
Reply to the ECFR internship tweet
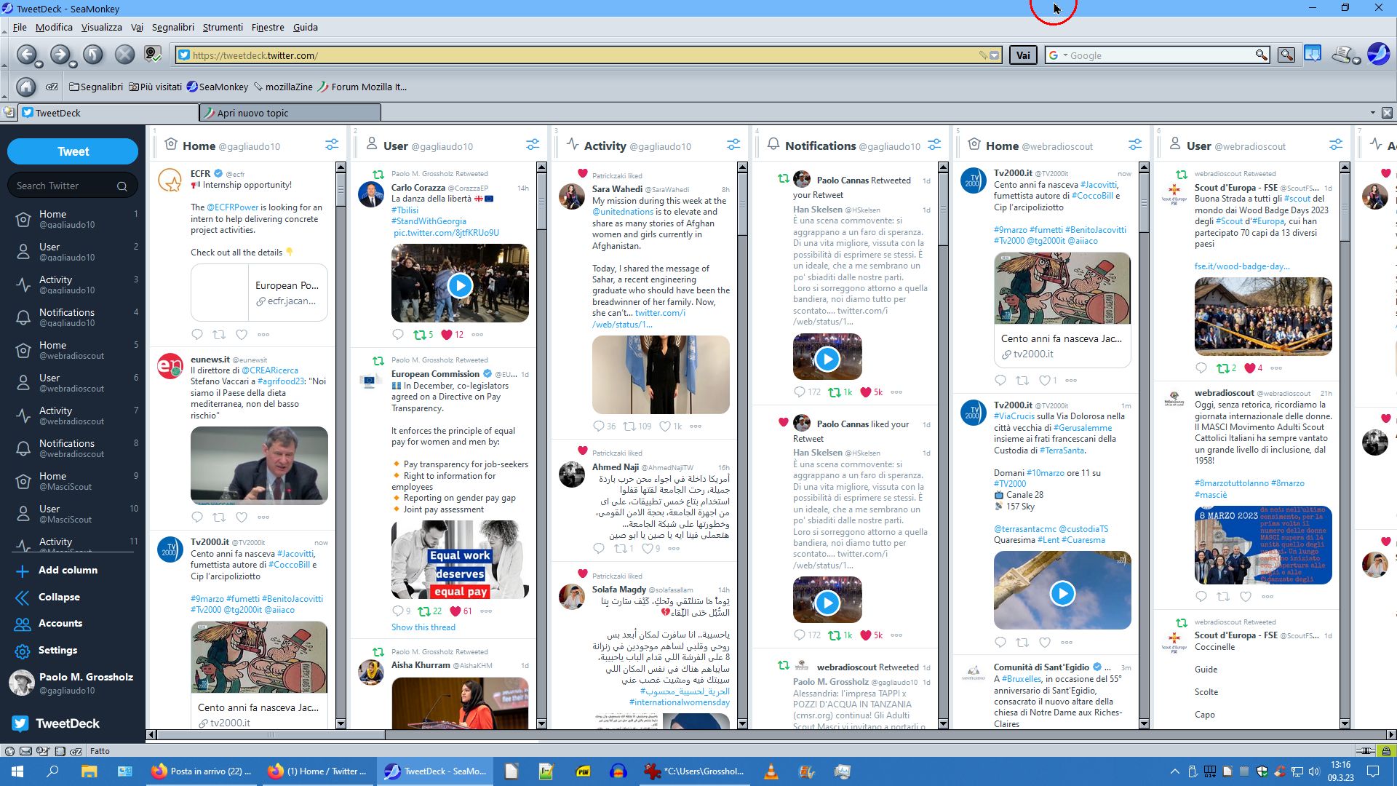pyautogui.click(x=197, y=335)
